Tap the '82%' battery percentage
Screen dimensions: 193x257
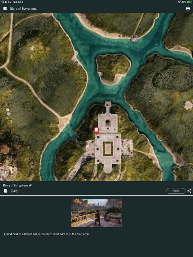pyautogui.click(x=184, y=2)
